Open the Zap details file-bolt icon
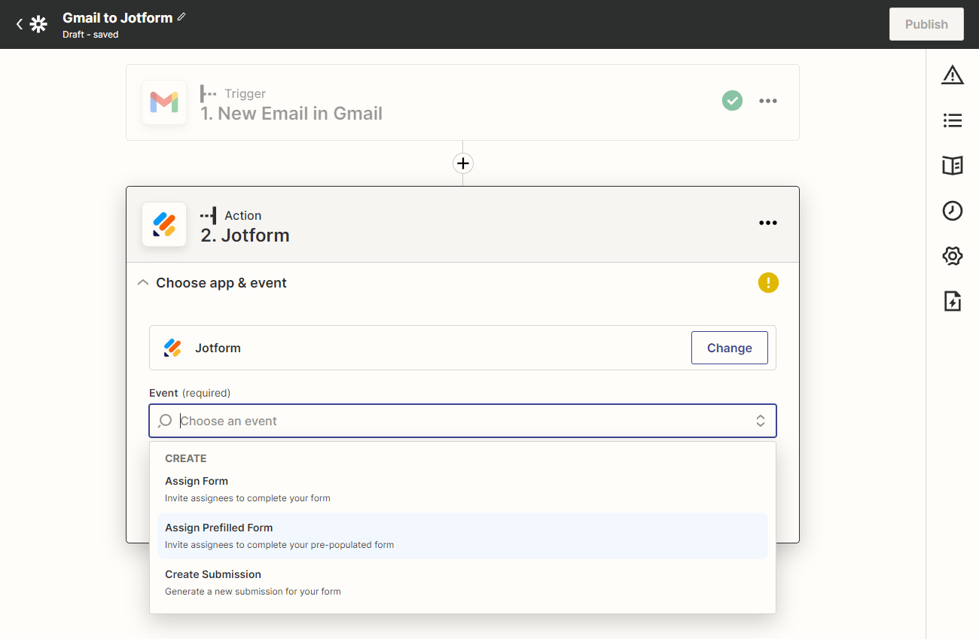The width and height of the screenshot is (979, 639). 952,301
